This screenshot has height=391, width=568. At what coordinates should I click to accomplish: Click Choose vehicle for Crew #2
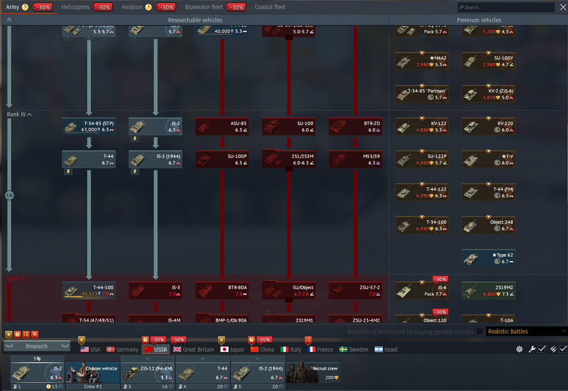pos(93,373)
